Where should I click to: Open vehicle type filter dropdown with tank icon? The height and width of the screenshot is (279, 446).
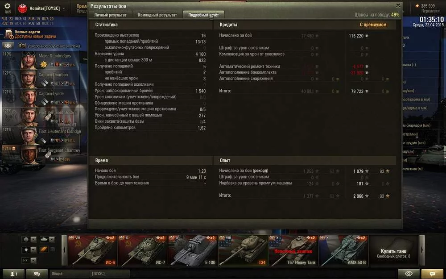click(x=48, y=239)
